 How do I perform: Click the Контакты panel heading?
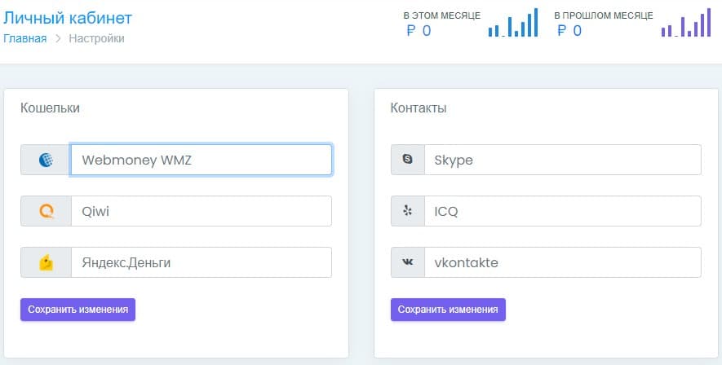pos(419,108)
